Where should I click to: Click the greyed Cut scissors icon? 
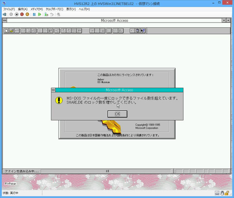[40, 31]
